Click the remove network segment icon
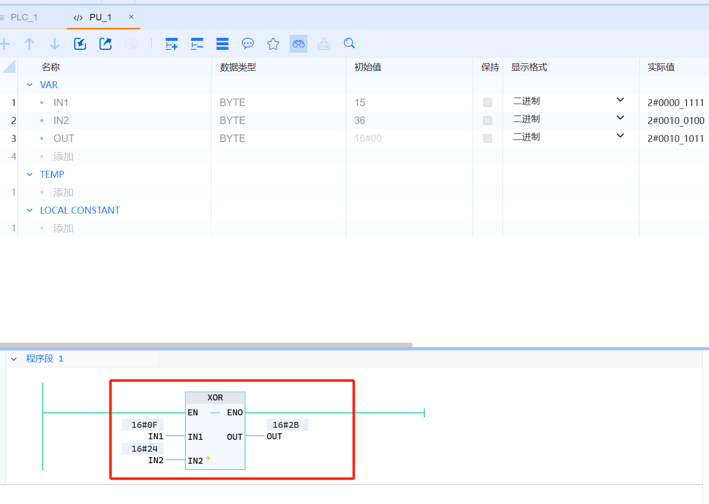The width and height of the screenshot is (709, 504). pyautogui.click(x=197, y=44)
